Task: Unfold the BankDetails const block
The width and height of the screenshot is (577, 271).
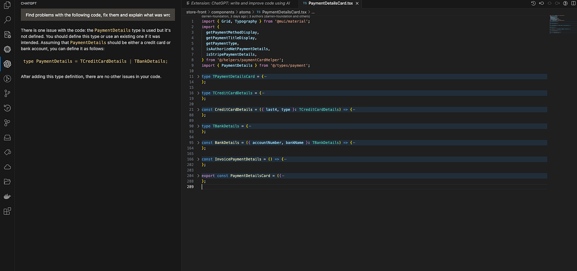Action: tap(198, 143)
